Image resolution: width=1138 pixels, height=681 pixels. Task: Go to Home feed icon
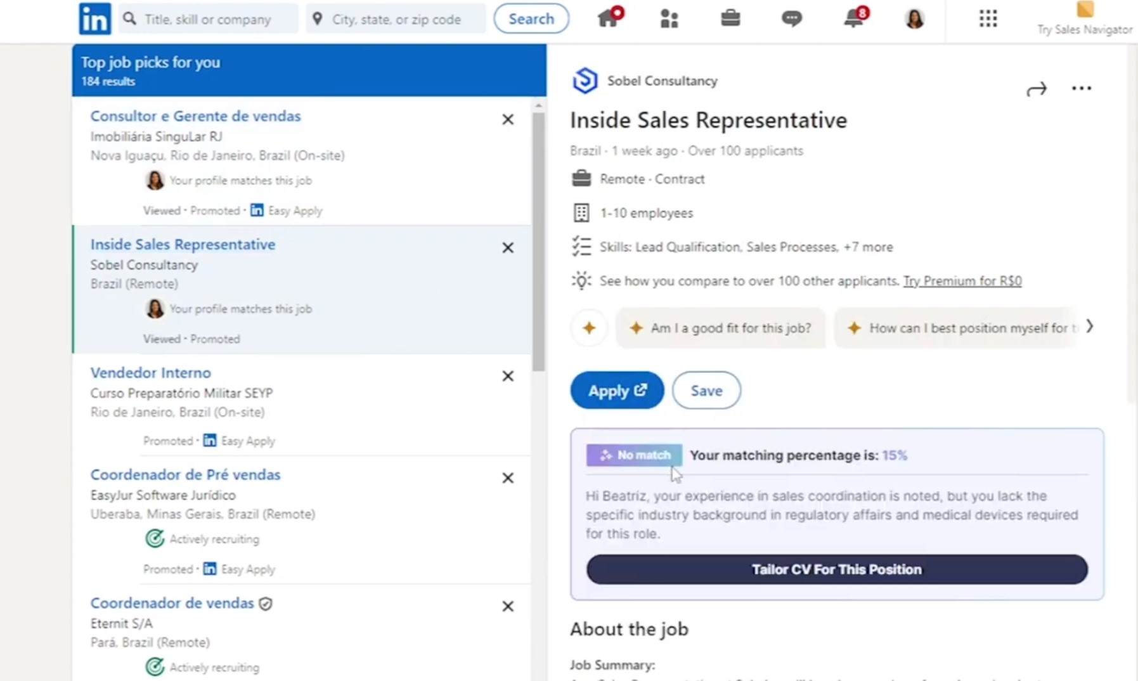610,17
